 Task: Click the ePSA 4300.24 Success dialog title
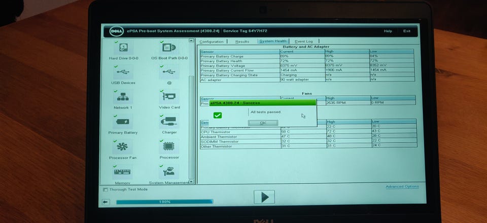point(235,103)
